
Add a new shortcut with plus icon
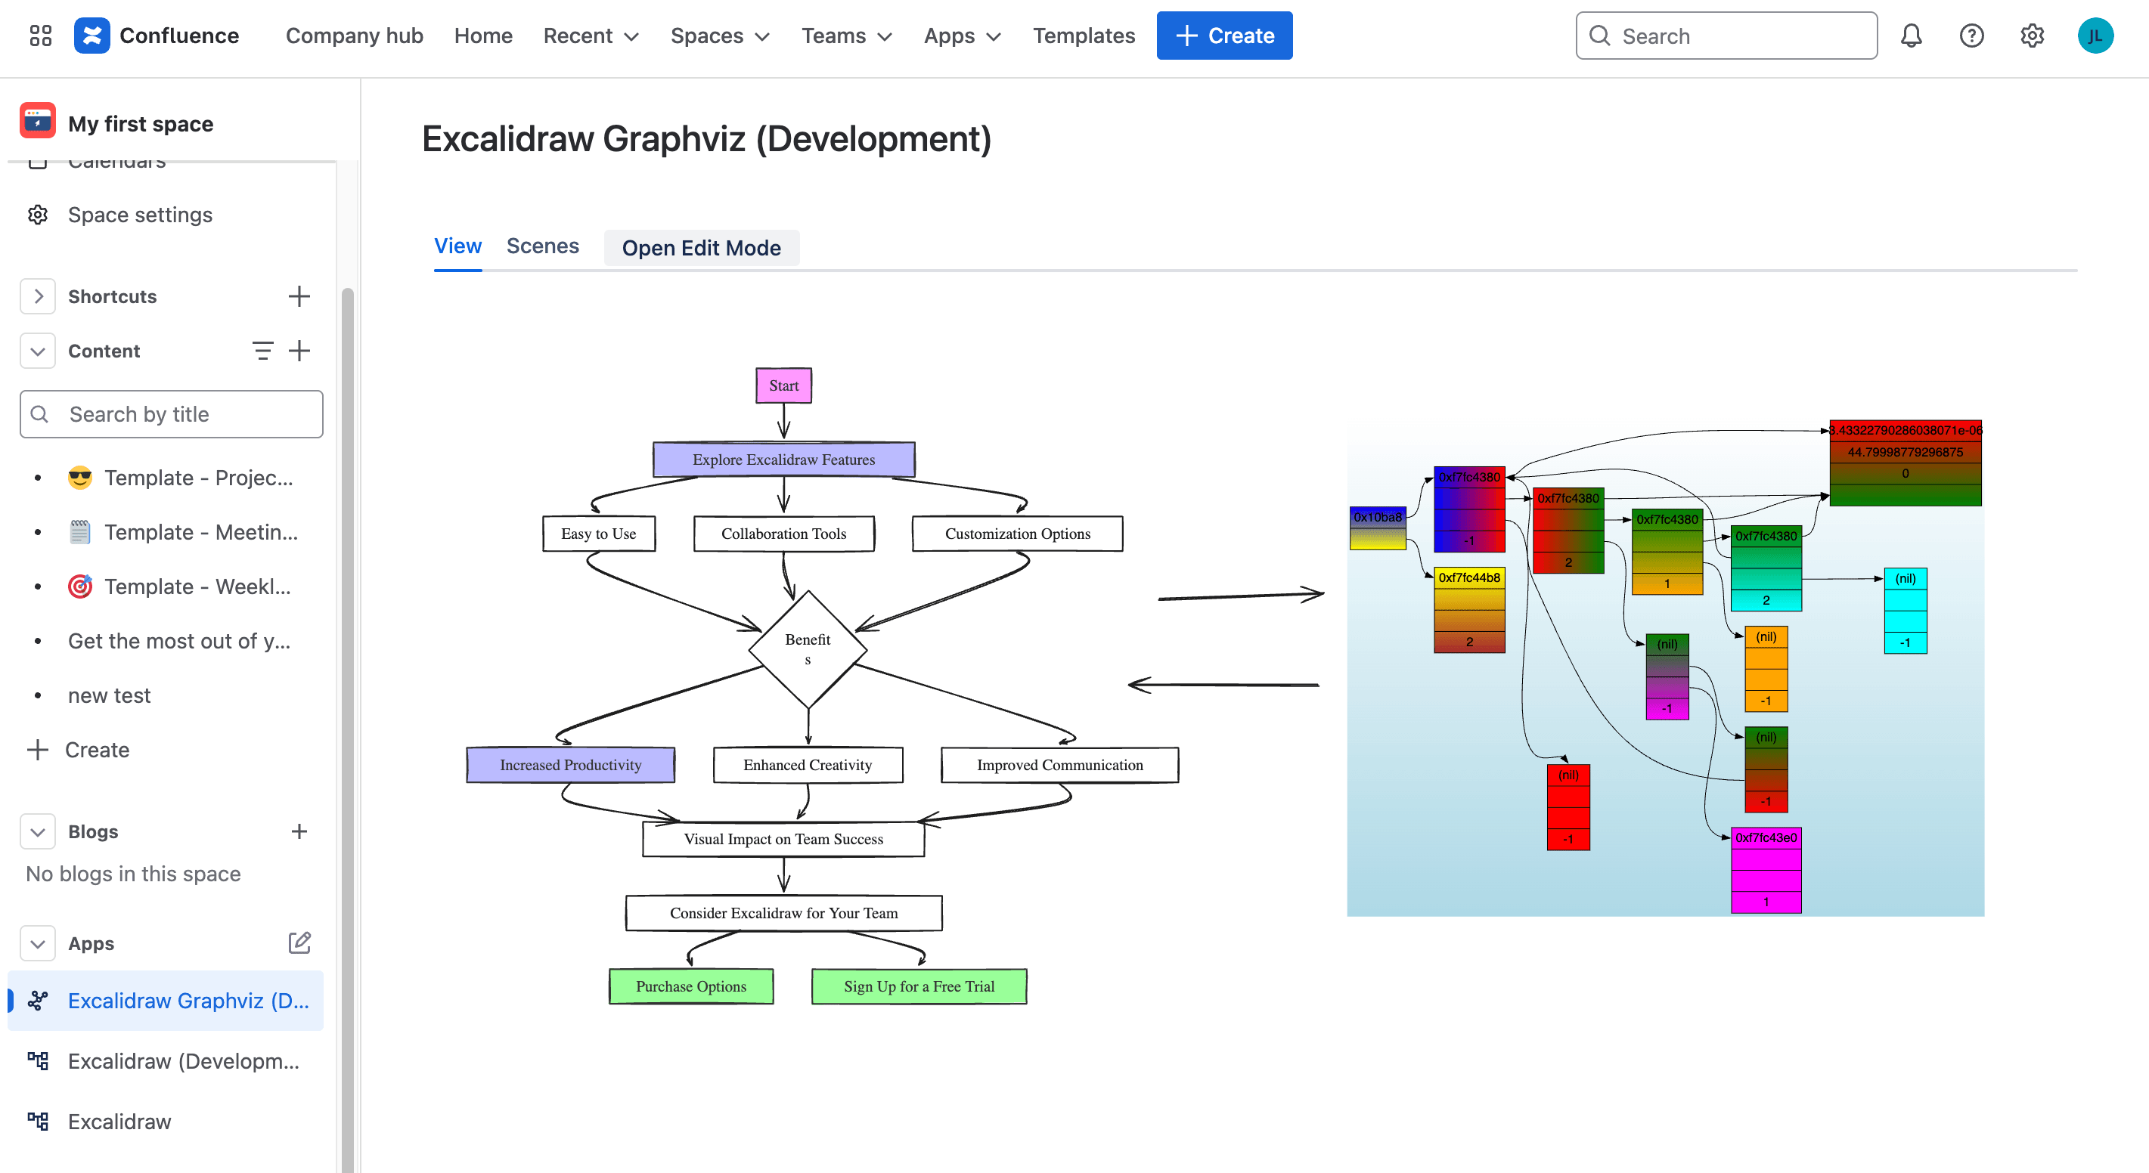(x=299, y=296)
